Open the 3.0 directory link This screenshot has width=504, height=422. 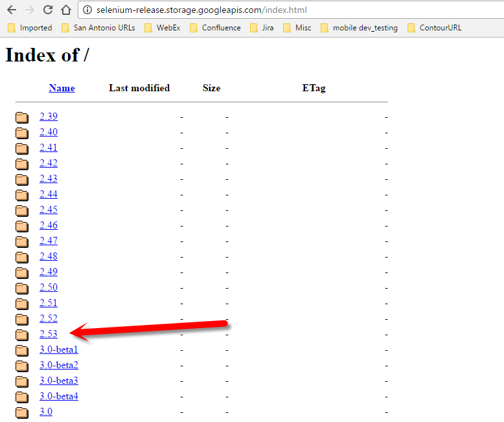point(46,412)
